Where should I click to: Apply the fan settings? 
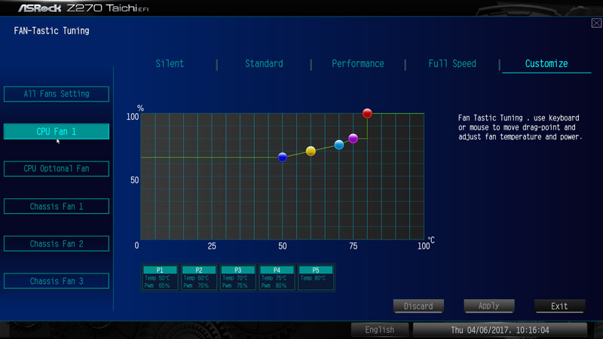click(x=488, y=306)
